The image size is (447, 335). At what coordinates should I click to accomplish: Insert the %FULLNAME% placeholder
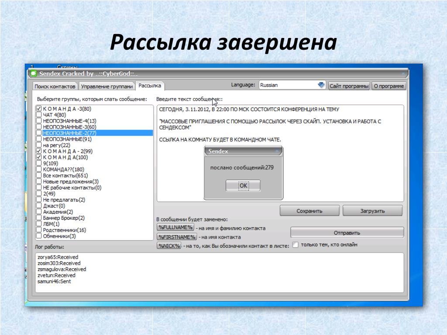click(175, 227)
